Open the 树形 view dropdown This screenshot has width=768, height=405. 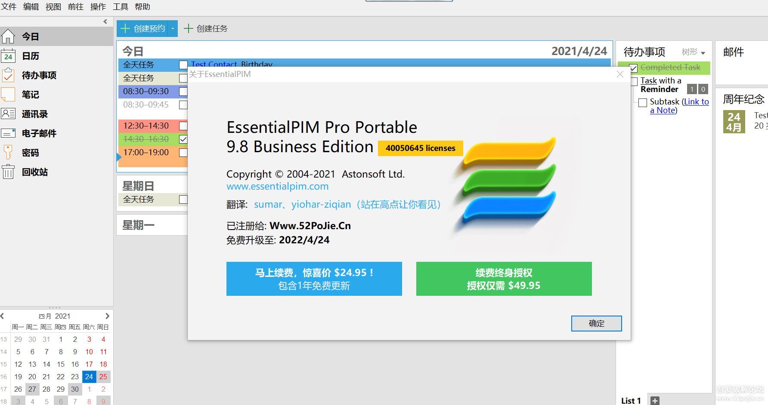(x=694, y=52)
